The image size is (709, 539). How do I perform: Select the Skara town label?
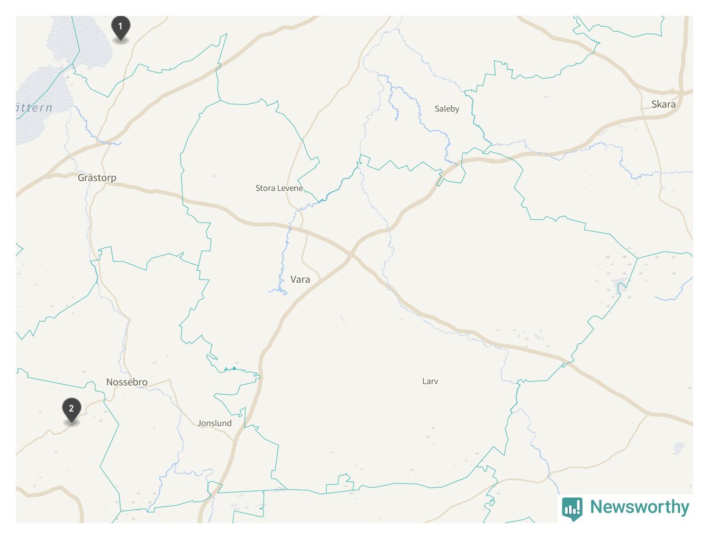point(663,104)
